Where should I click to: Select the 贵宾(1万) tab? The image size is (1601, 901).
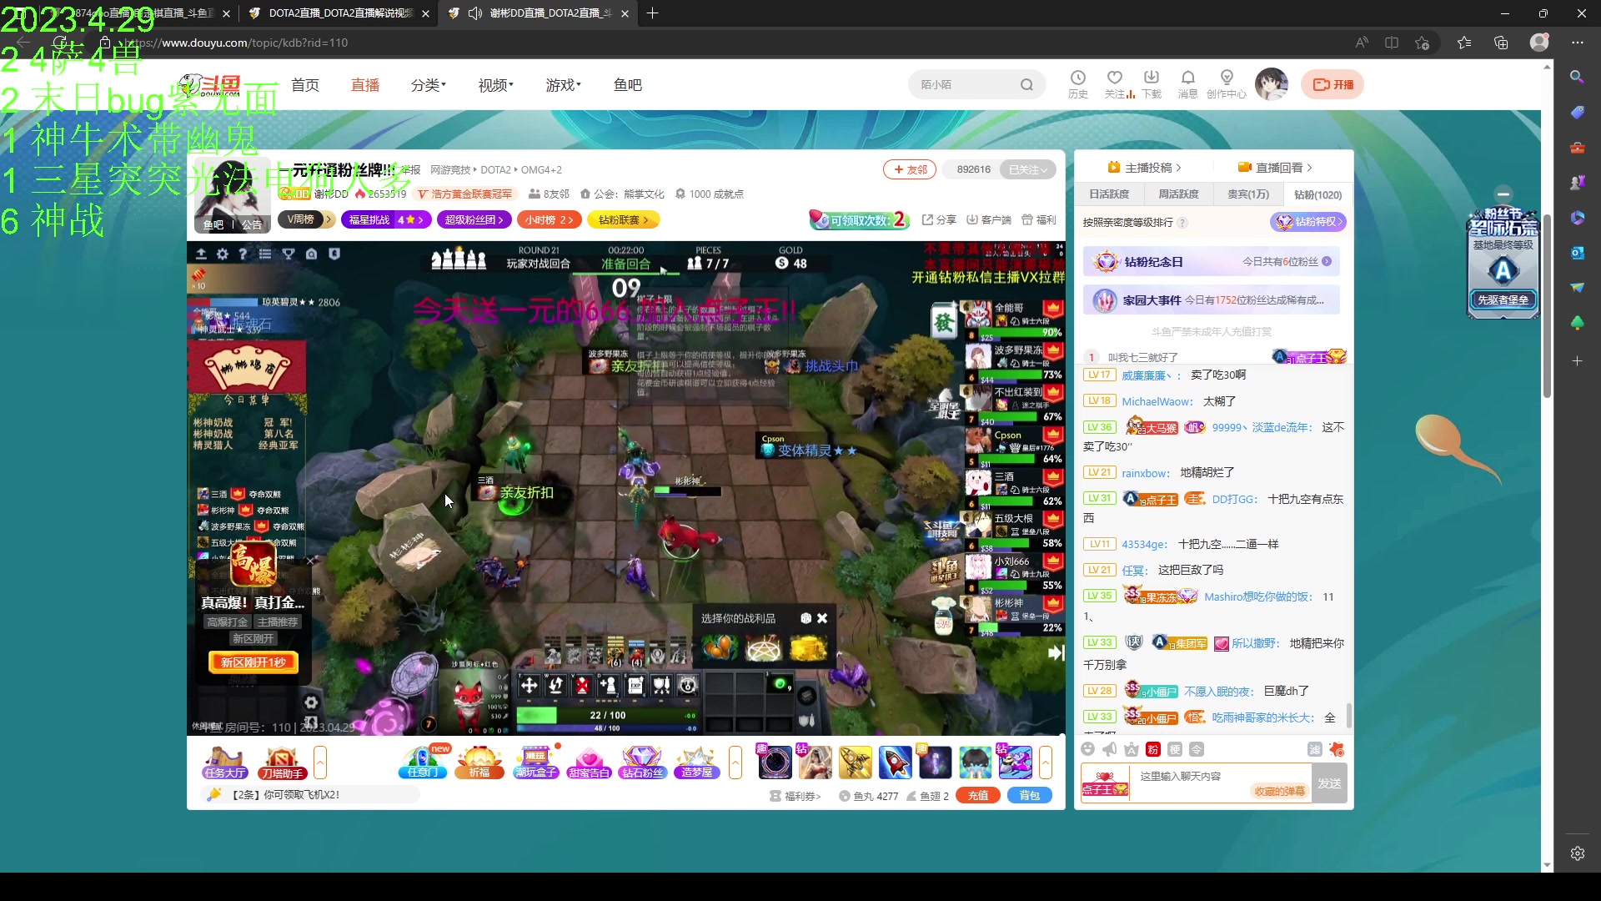pyautogui.click(x=1247, y=194)
